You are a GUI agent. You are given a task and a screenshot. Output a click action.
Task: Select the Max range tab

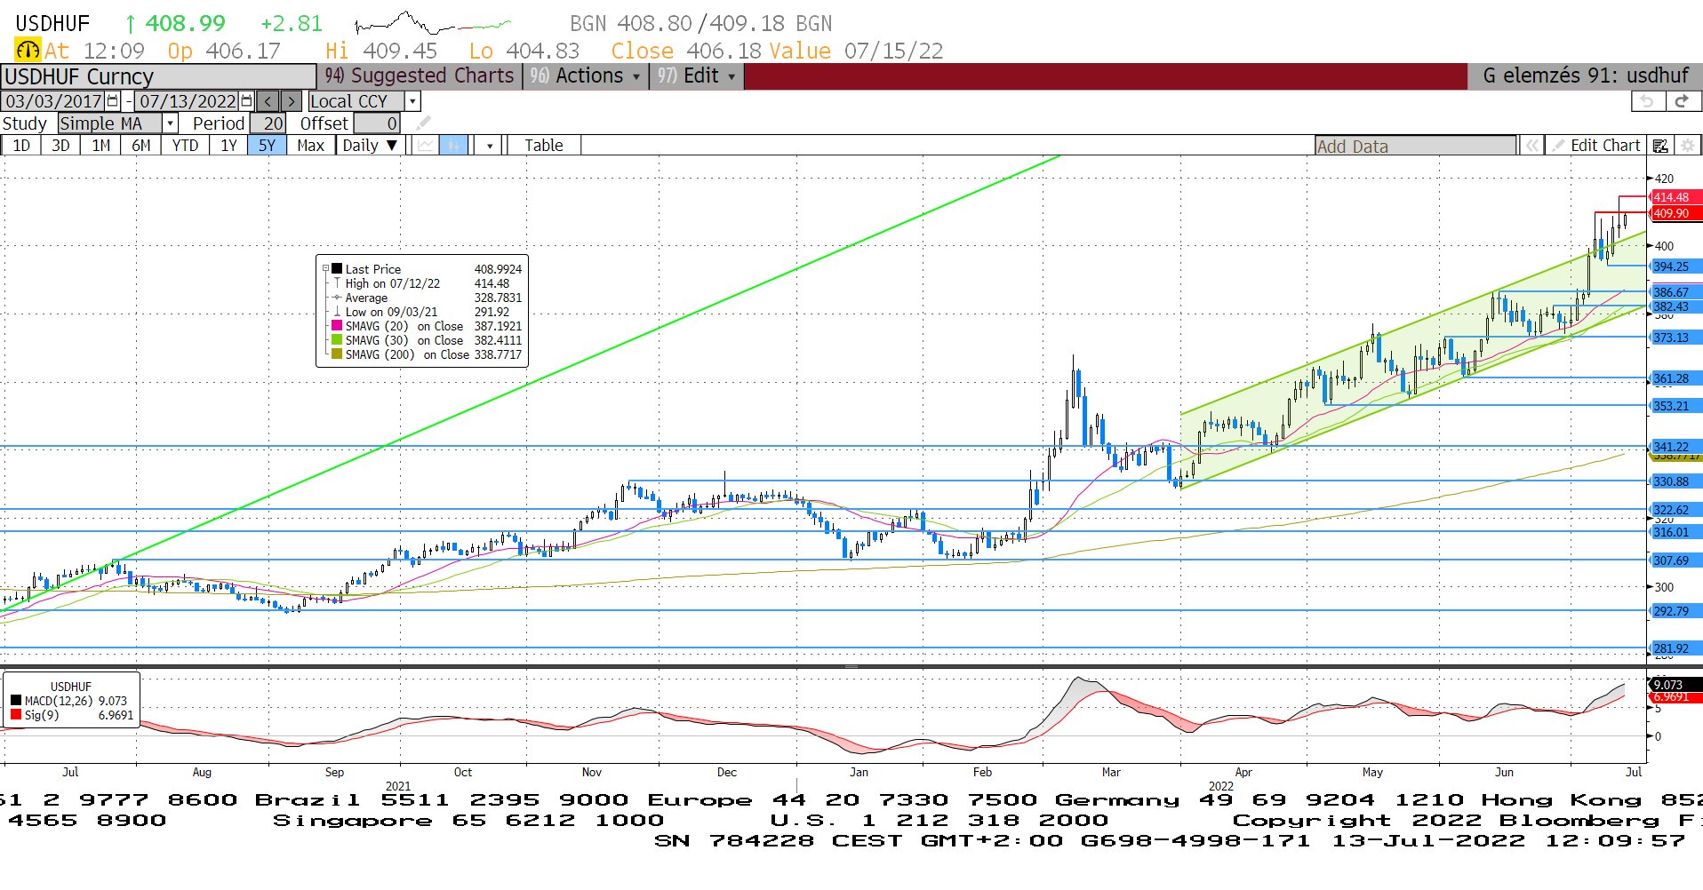pos(310,146)
